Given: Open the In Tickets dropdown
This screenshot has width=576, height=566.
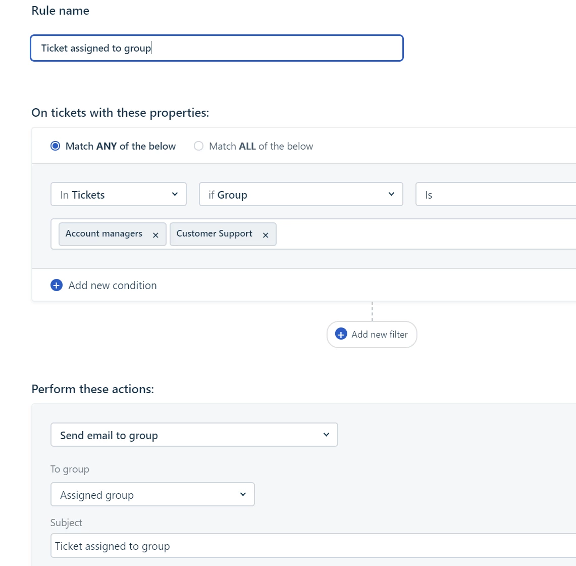Looking at the screenshot, I should tap(118, 195).
